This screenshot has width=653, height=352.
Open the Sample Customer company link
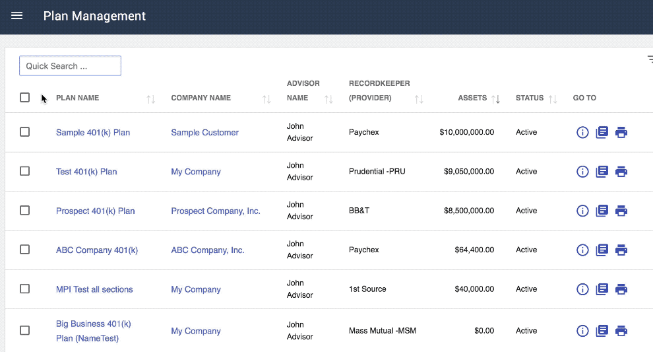click(x=205, y=133)
